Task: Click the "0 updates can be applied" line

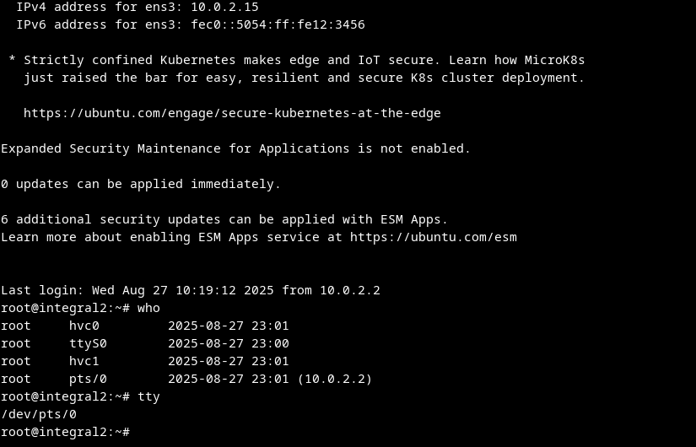Action: [141, 184]
